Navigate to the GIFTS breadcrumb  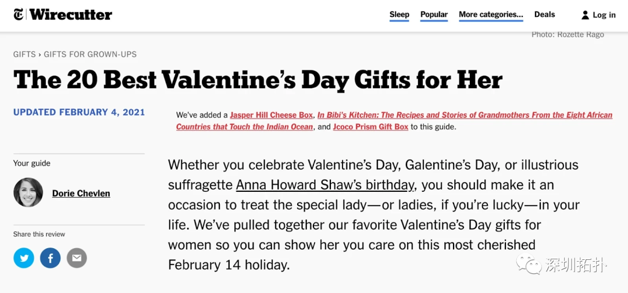click(x=24, y=54)
